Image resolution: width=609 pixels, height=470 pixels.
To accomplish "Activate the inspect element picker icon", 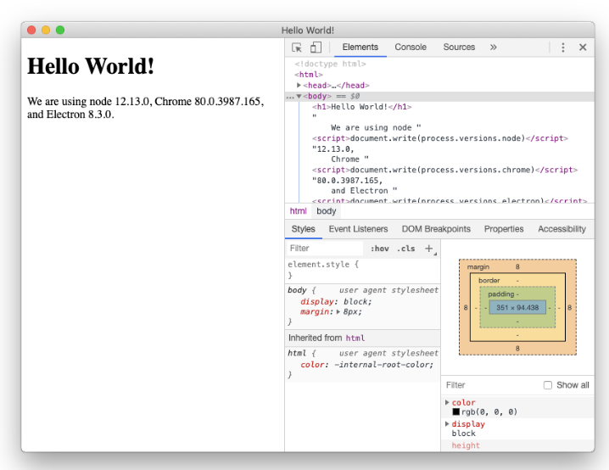I will (x=297, y=48).
